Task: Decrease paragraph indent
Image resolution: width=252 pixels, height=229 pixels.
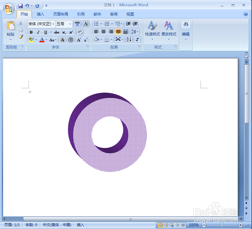Action: point(128,24)
